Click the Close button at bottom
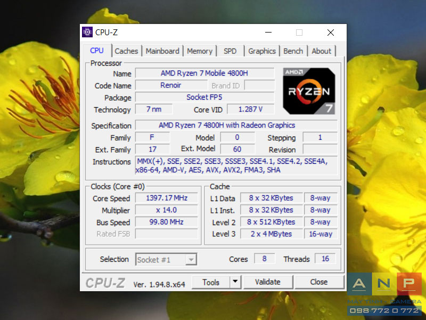Viewport: 426px width, 320px height. click(319, 282)
